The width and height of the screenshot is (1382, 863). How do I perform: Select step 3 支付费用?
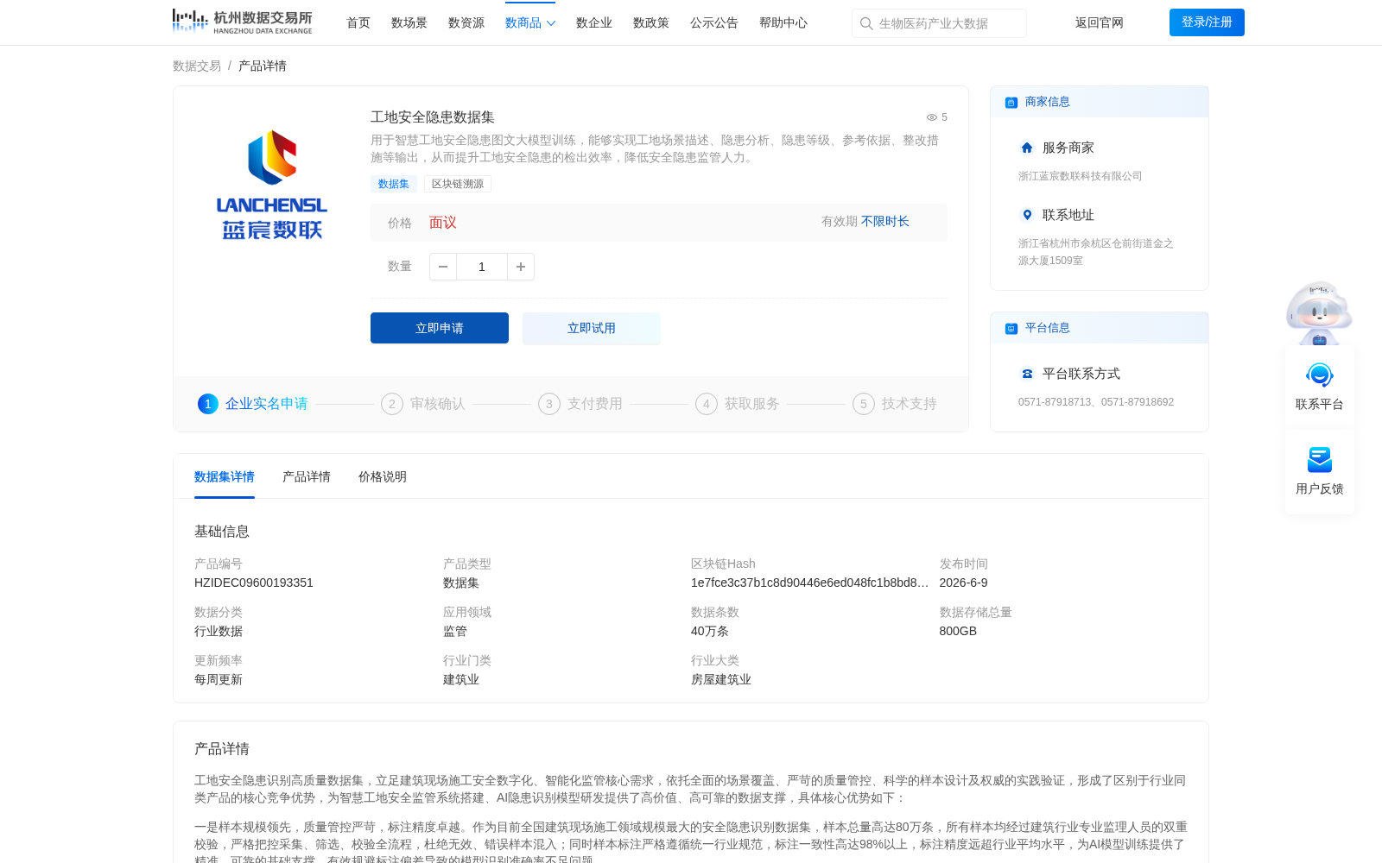580,404
